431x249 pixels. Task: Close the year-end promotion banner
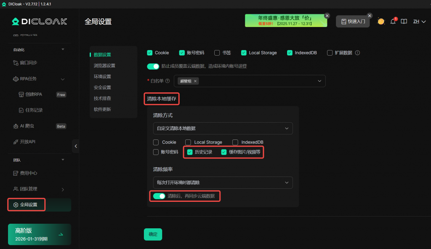coord(327,16)
